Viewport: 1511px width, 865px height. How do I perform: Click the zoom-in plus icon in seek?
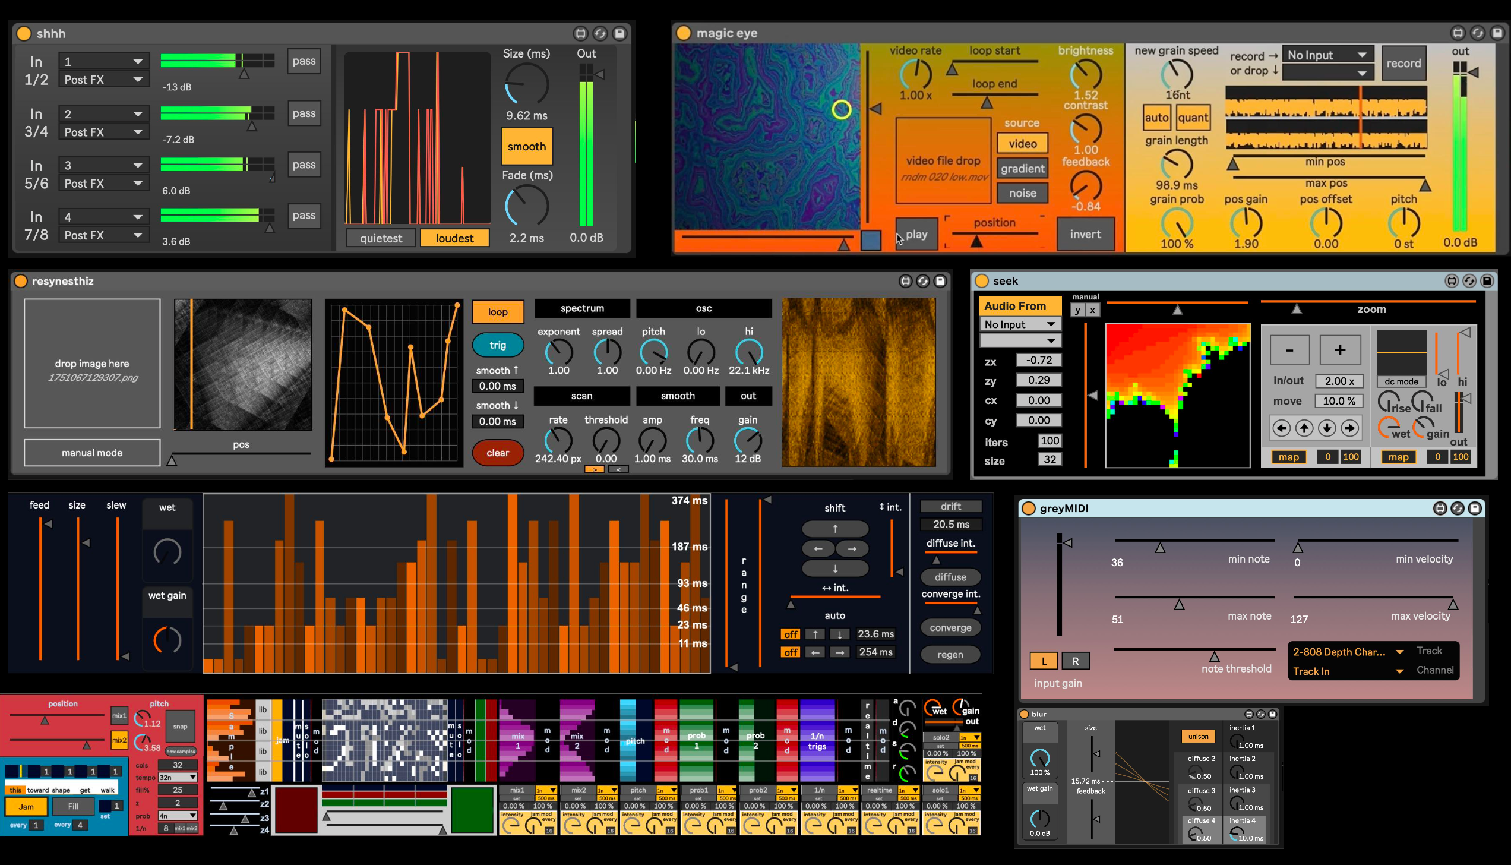1339,350
